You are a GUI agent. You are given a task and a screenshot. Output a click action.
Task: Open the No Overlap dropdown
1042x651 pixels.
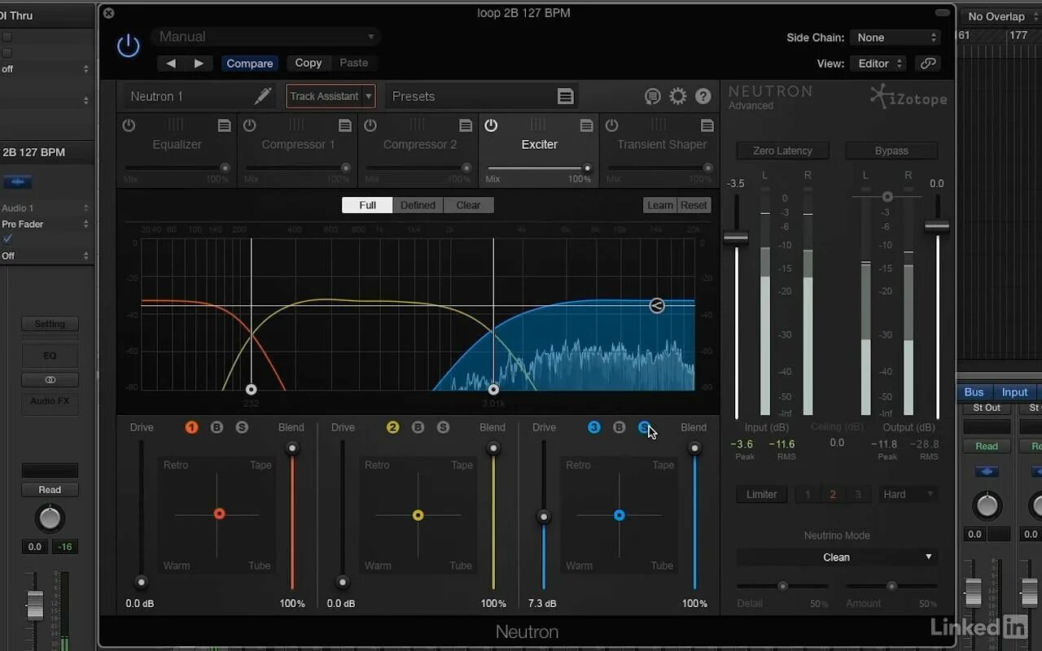(1000, 16)
